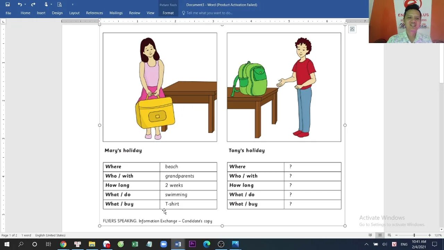Click the bottom middle sizing handle of picture
Image resolution: width=444 pixels, height=250 pixels.
click(222, 226)
